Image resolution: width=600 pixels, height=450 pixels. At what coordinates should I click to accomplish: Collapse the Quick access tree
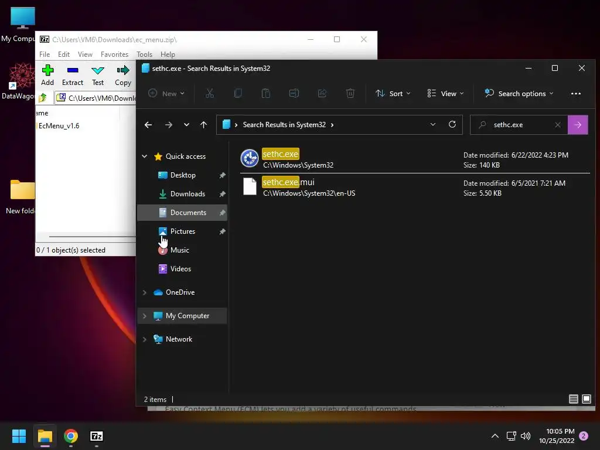pos(145,156)
